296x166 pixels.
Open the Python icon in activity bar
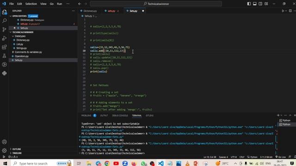click(x=4, y=73)
